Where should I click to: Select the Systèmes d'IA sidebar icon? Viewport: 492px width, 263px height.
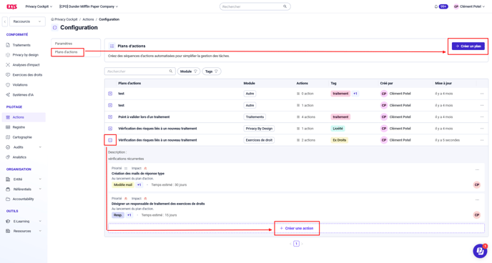8,94
